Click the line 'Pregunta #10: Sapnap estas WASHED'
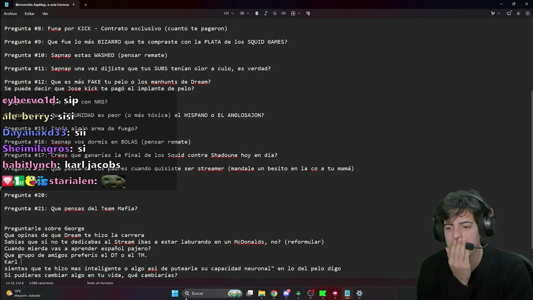 [x=86, y=55]
